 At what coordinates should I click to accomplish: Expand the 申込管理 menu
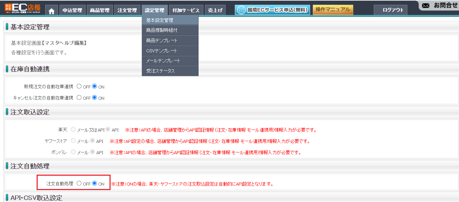72,11
